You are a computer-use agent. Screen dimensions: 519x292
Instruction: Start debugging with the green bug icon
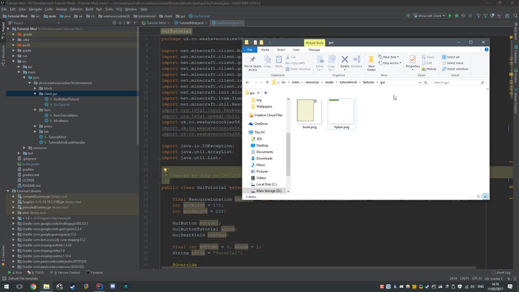[456, 16]
